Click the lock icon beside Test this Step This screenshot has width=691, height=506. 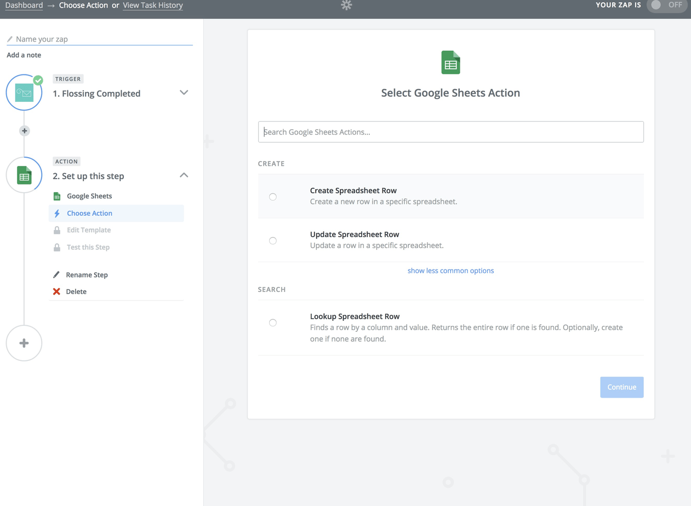57,247
